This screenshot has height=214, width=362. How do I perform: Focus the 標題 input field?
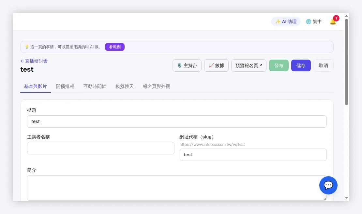[177, 121]
